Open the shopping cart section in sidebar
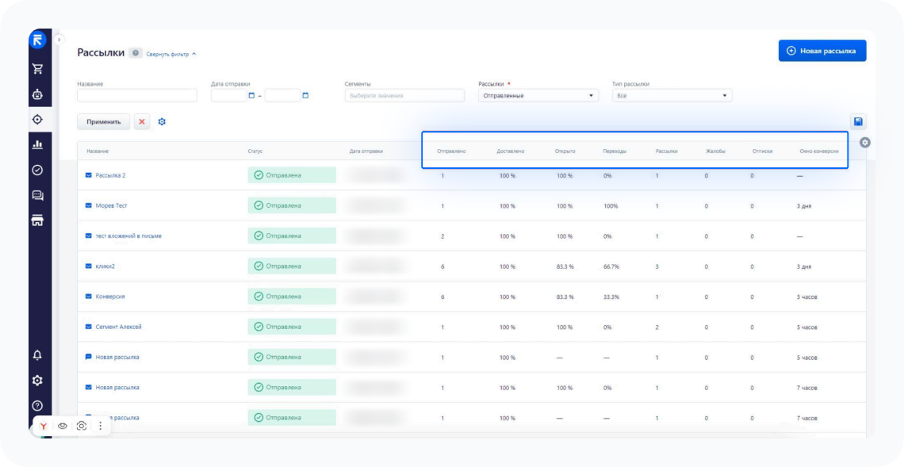 point(37,69)
